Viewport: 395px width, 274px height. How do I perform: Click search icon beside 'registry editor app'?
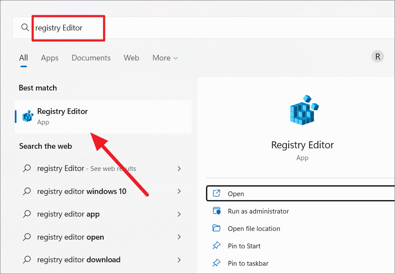[x=27, y=214]
